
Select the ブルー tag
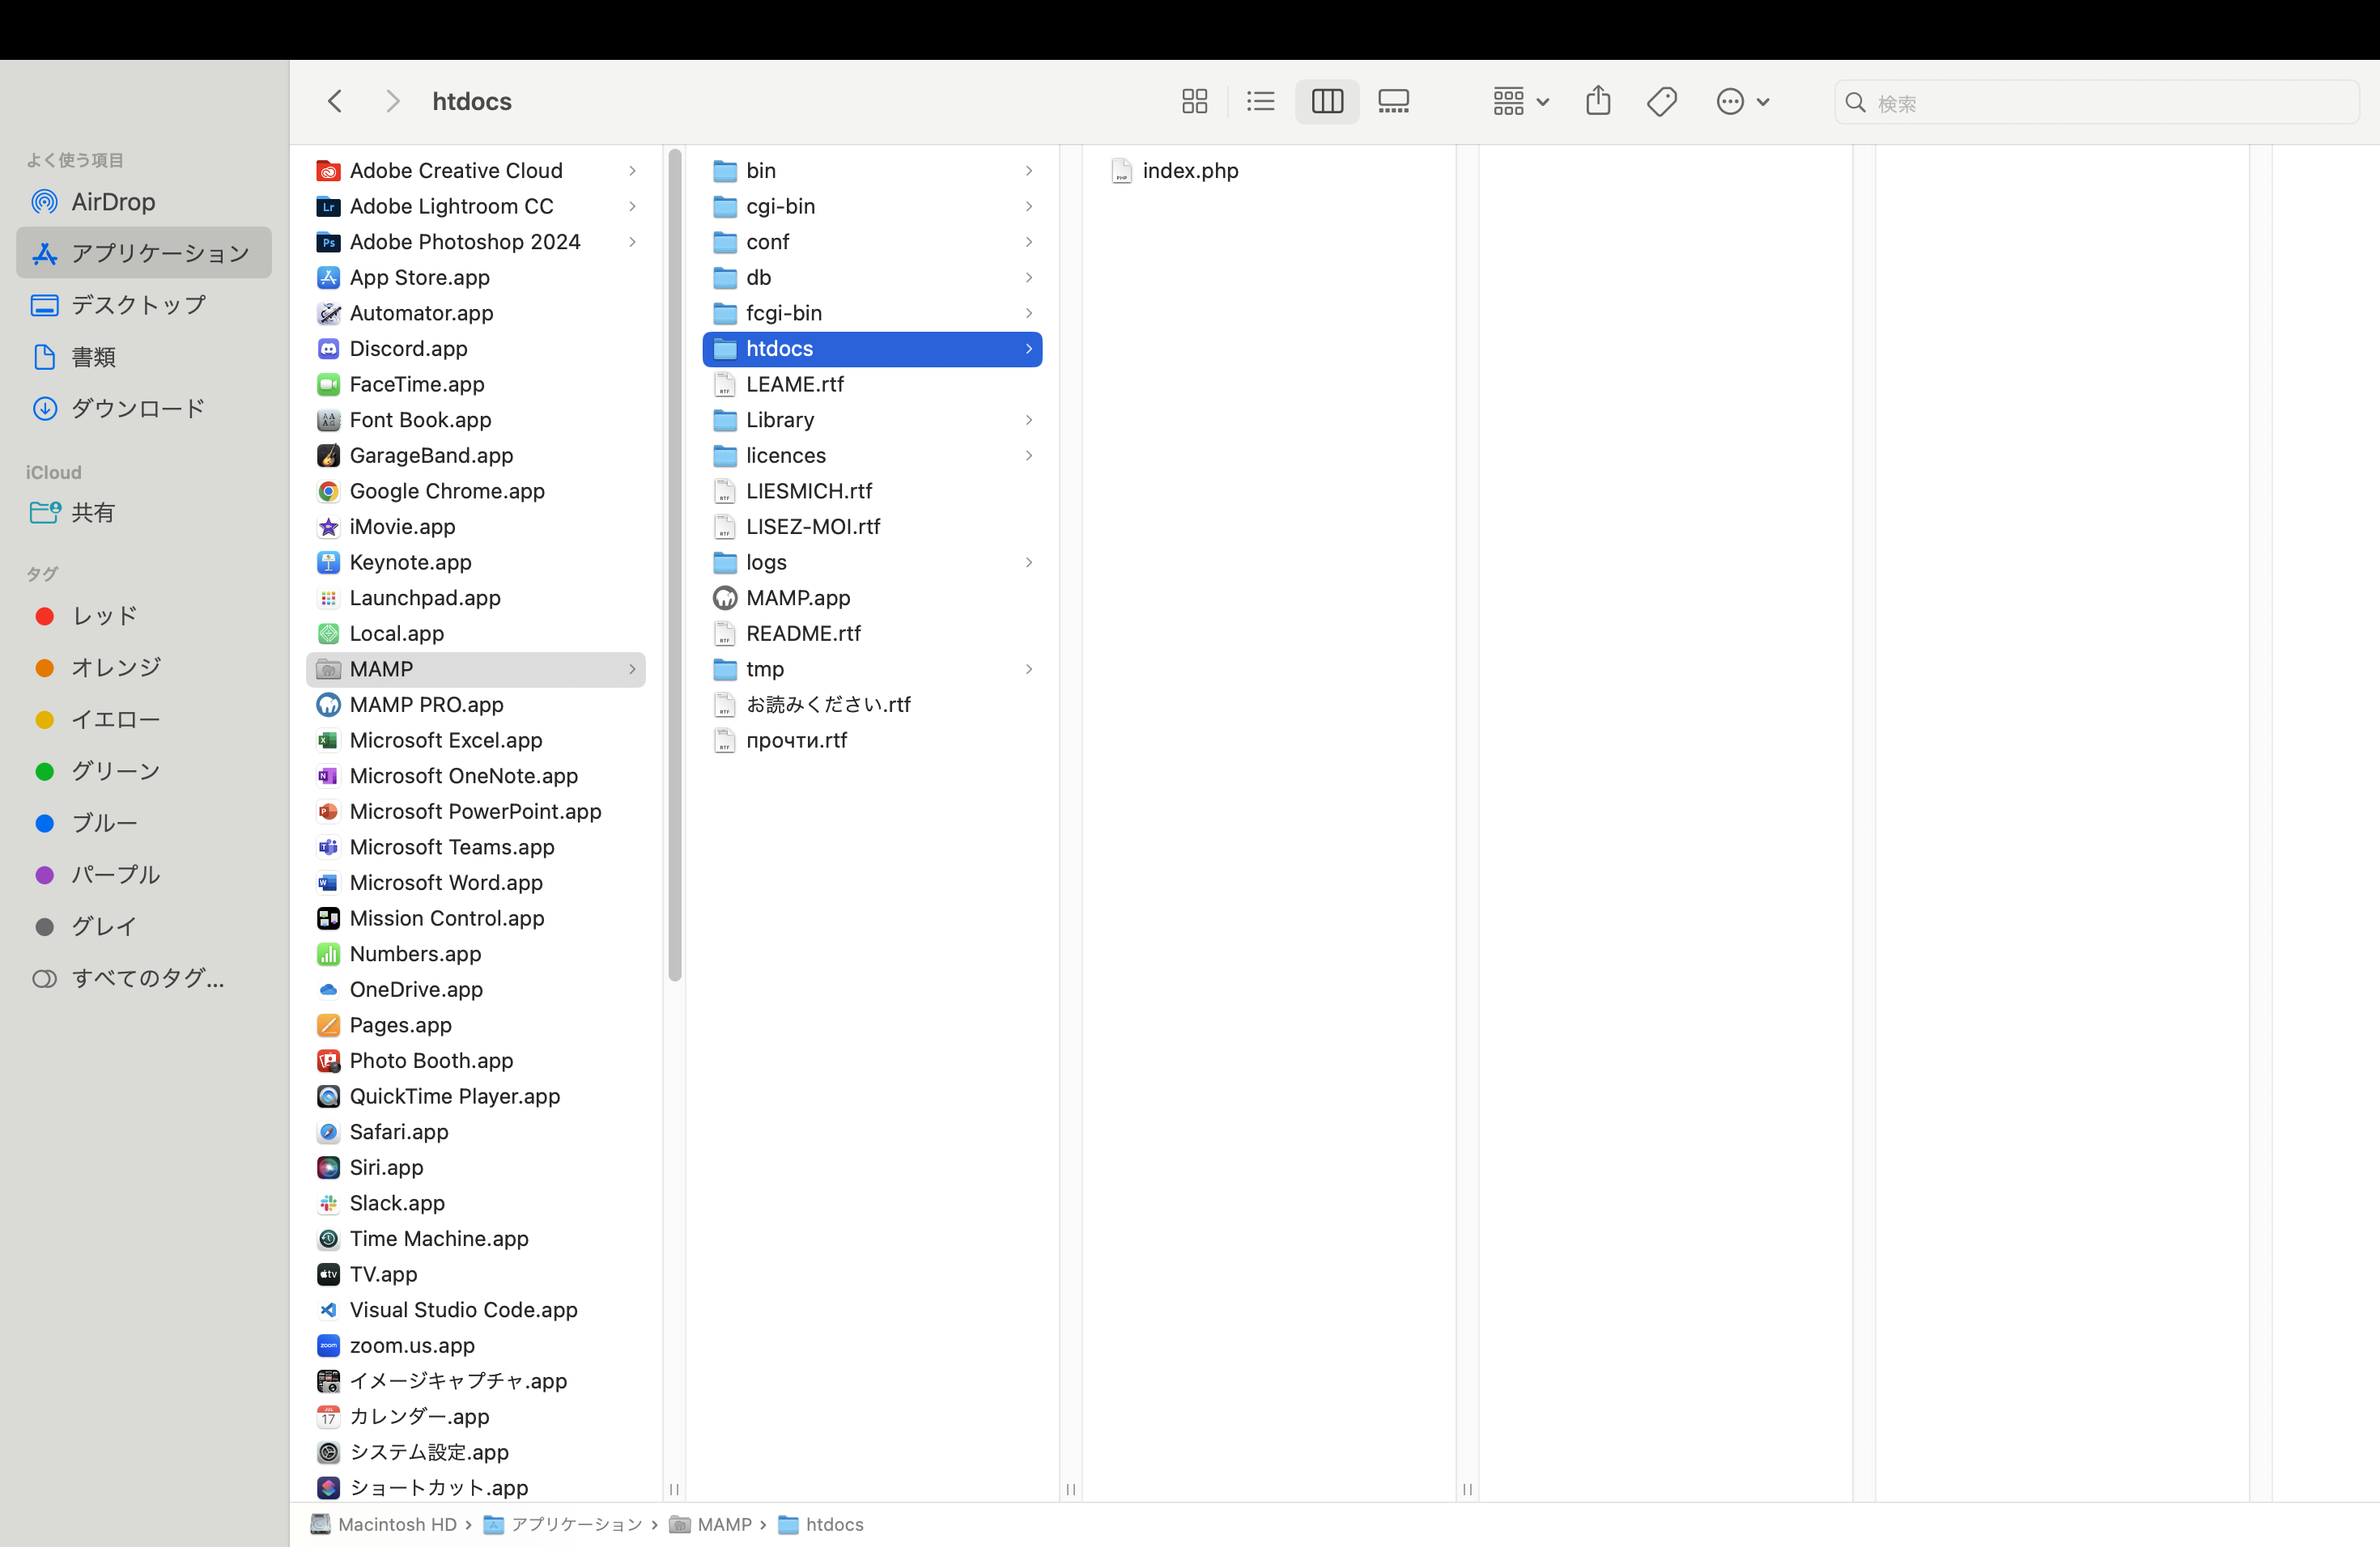[144, 824]
